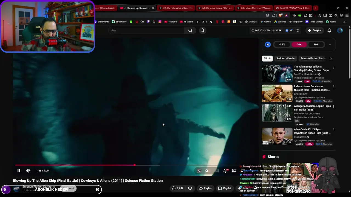Dislike the video
Viewport: 351px width, 197px height.
190,188
